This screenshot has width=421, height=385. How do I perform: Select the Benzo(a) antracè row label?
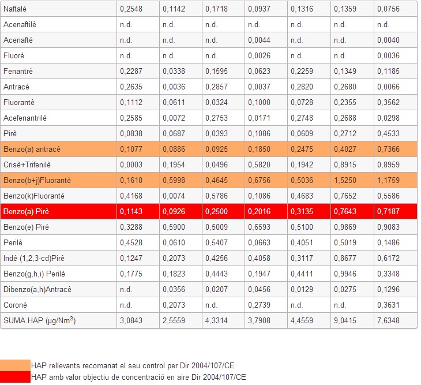pos(32,149)
